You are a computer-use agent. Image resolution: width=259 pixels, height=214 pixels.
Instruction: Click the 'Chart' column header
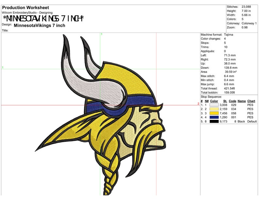(x=251, y=101)
